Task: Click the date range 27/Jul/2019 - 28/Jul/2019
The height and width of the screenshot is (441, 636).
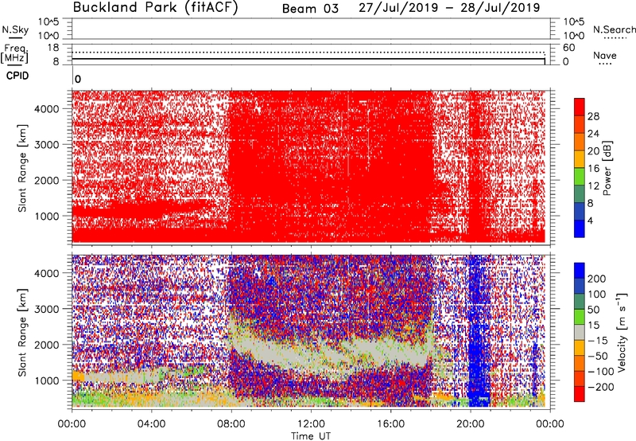Action: click(449, 8)
